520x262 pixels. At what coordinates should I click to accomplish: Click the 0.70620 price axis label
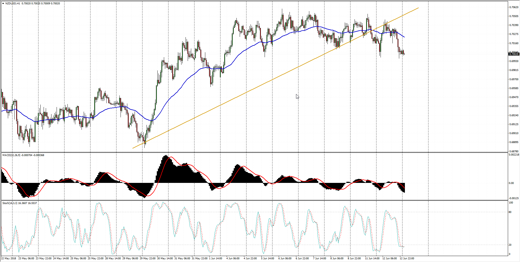pyautogui.click(x=513, y=7)
